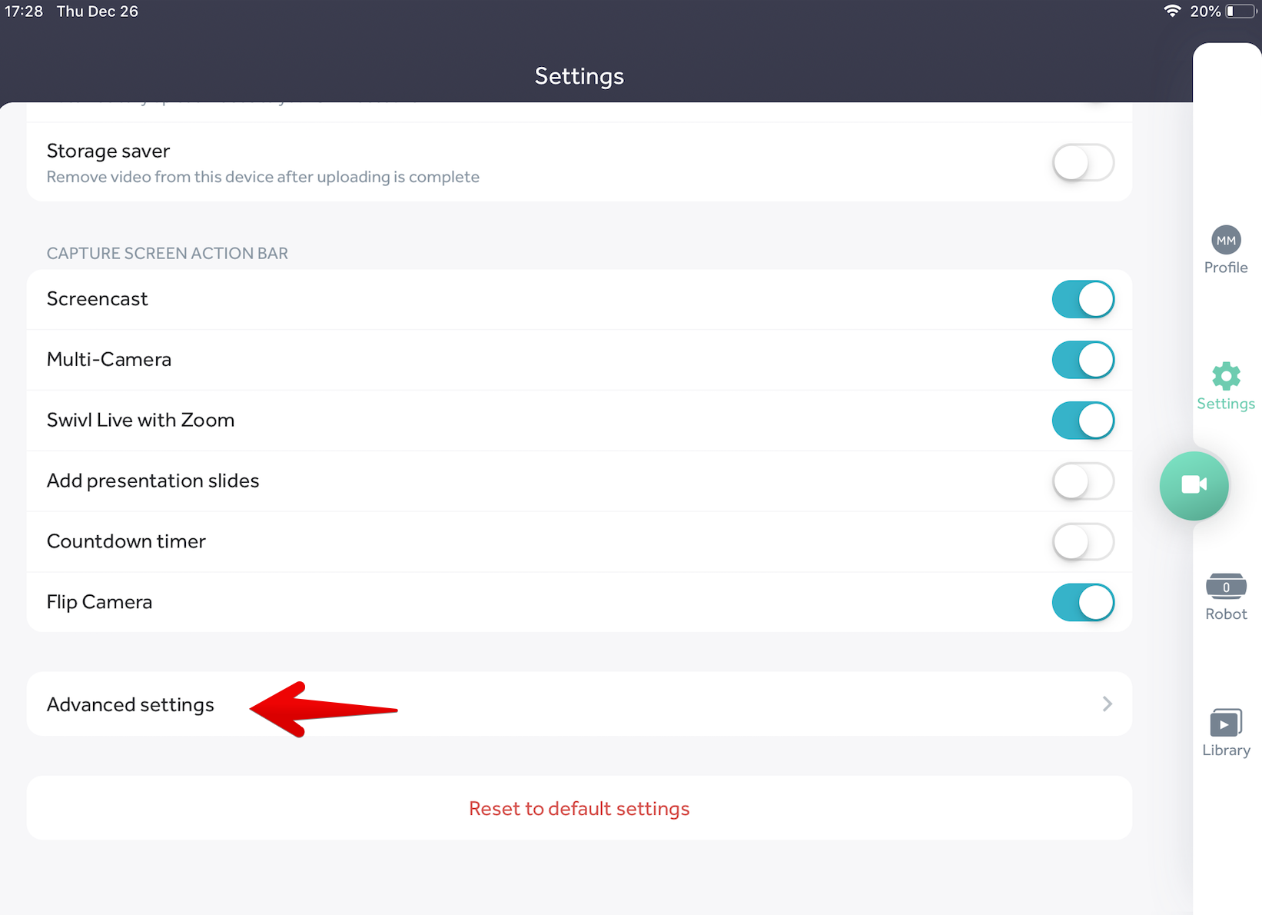Open the Advanced settings row

tap(131, 705)
